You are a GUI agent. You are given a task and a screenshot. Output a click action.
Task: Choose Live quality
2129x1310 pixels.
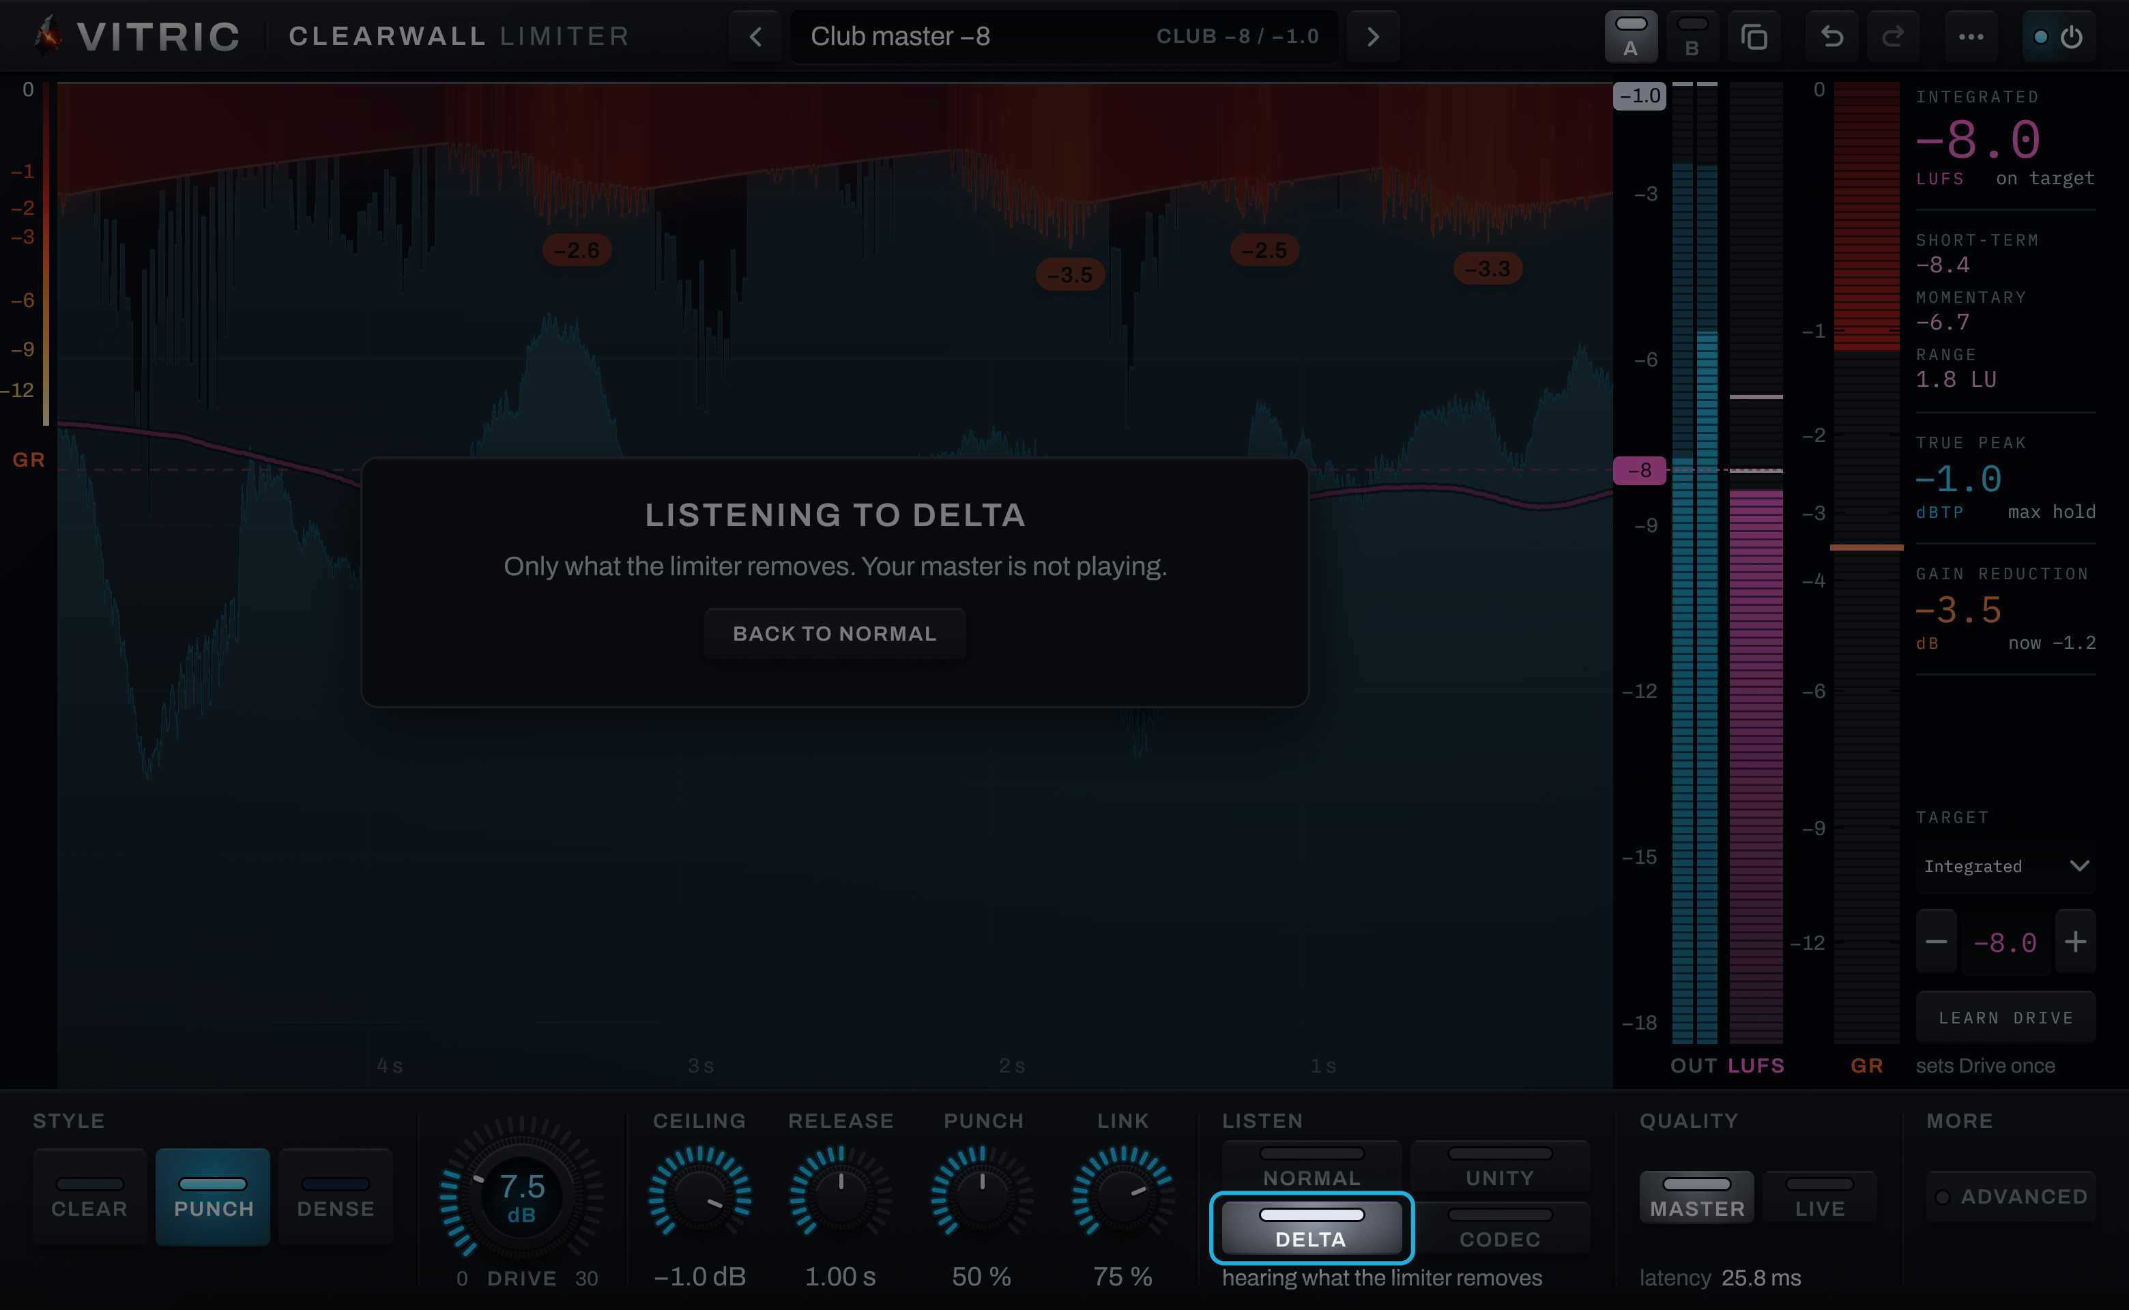point(1820,1197)
